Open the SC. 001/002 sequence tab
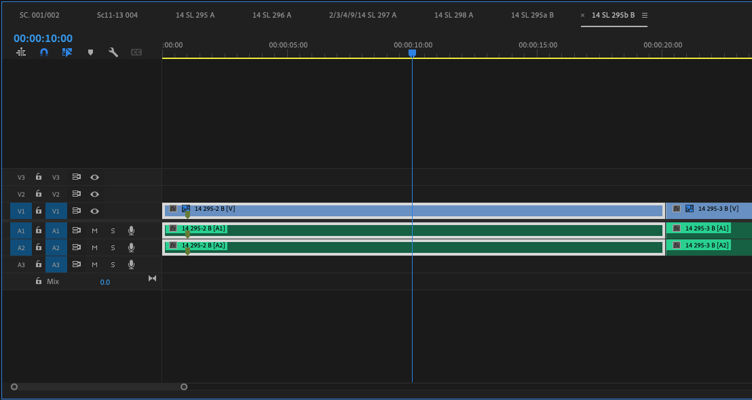The height and width of the screenshot is (400, 752). pyautogui.click(x=39, y=14)
